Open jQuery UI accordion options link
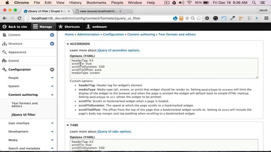This screenshot has height=152, width=271. tap(119, 50)
